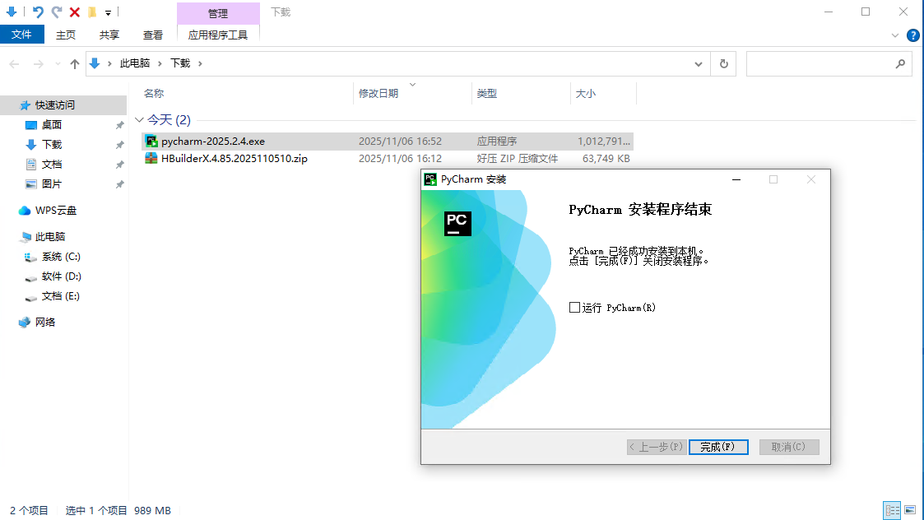Click the red delete X icon
This screenshot has width=924, height=520.
[x=75, y=12]
